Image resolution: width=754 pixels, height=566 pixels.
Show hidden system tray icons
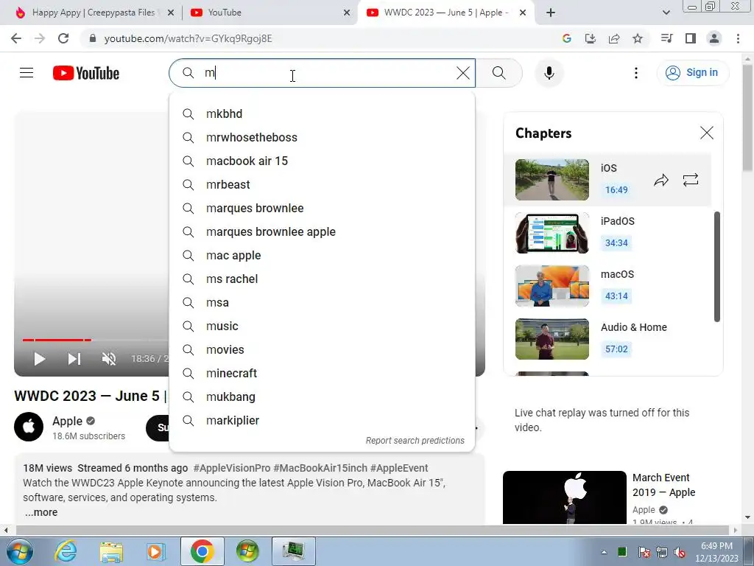tap(604, 552)
